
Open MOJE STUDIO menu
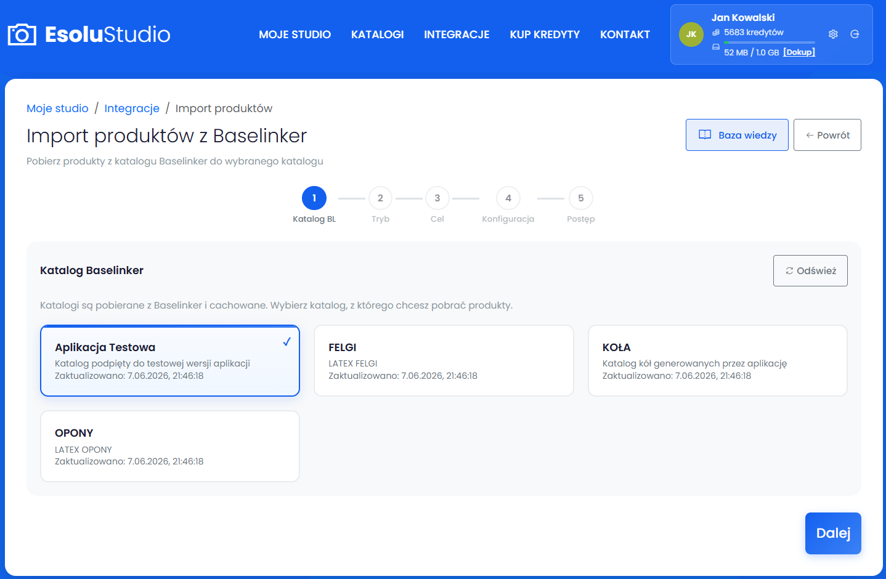click(x=295, y=34)
